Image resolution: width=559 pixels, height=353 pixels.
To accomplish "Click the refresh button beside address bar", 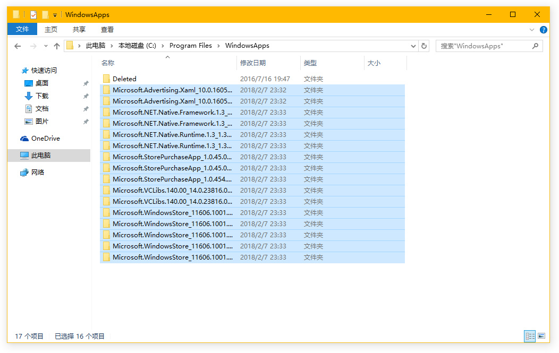I will (x=424, y=46).
